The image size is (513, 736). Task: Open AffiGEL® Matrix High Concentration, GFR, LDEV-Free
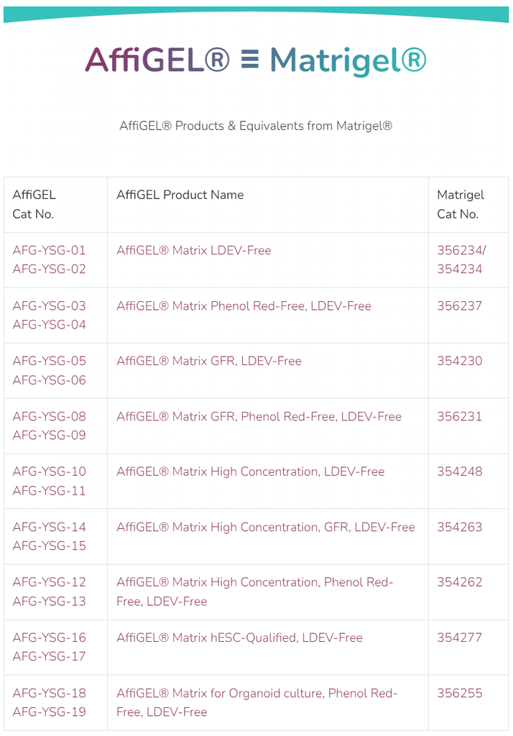pyautogui.click(x=266, y=527)
